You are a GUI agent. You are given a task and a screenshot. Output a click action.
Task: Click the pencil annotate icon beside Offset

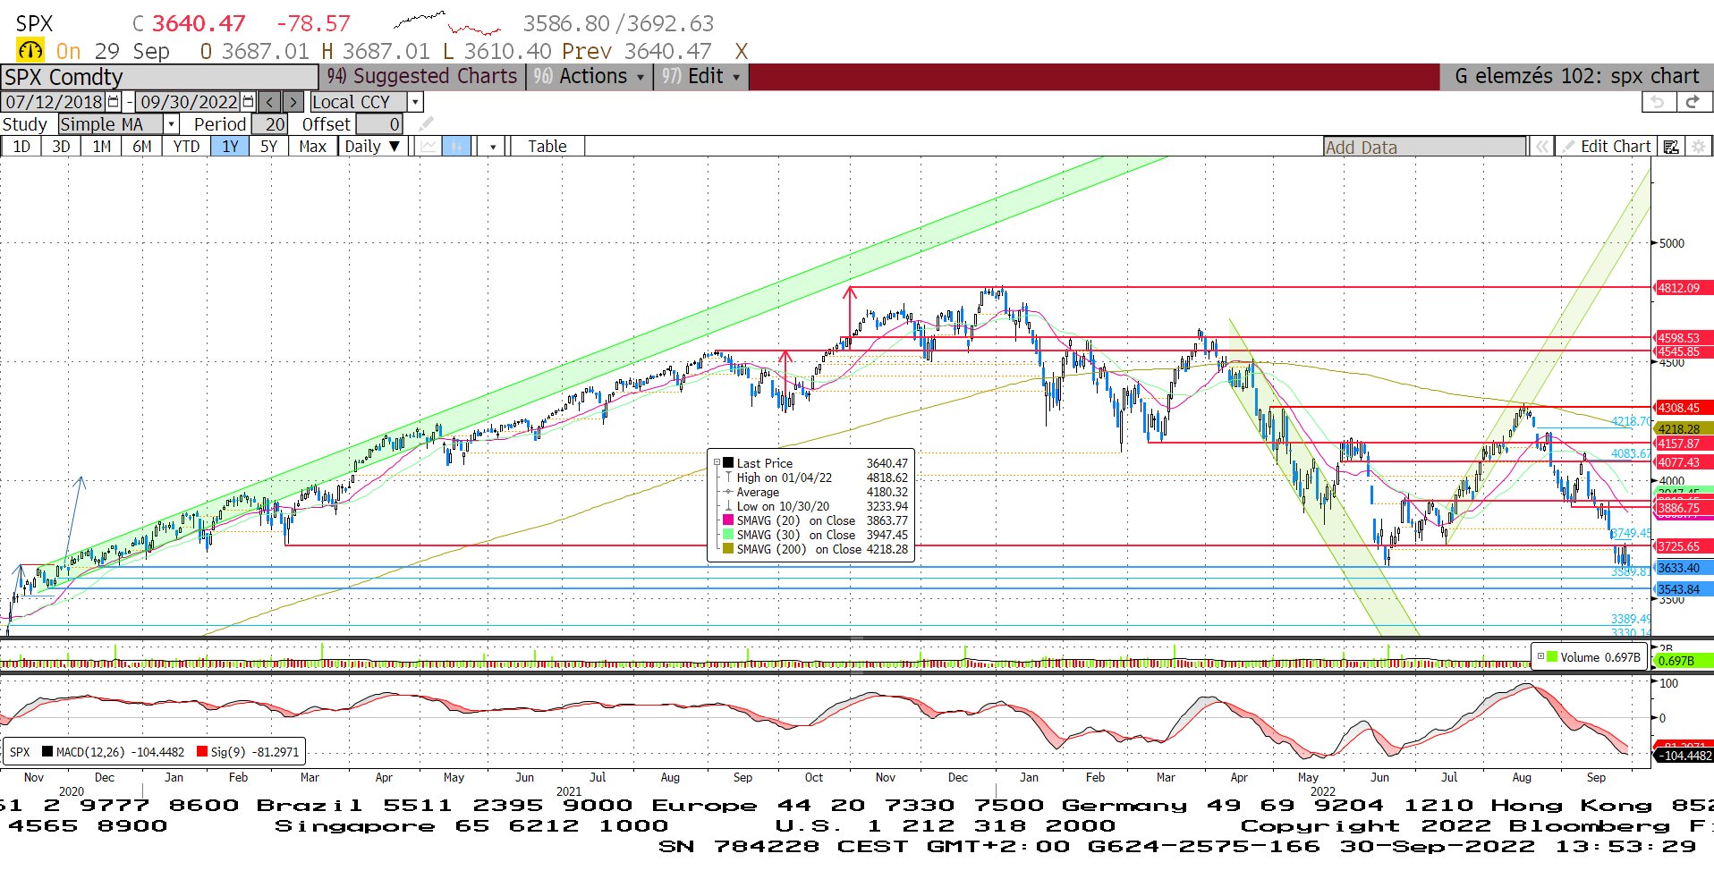426,124
